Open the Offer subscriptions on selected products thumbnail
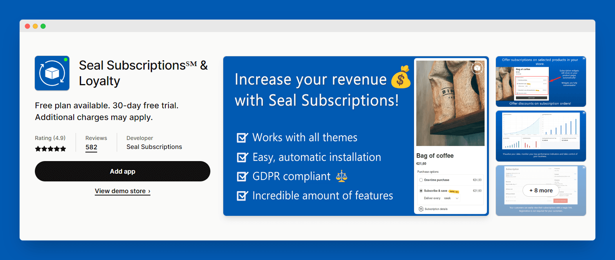This screenshot has width=615, height=260. tap(541, 81)
